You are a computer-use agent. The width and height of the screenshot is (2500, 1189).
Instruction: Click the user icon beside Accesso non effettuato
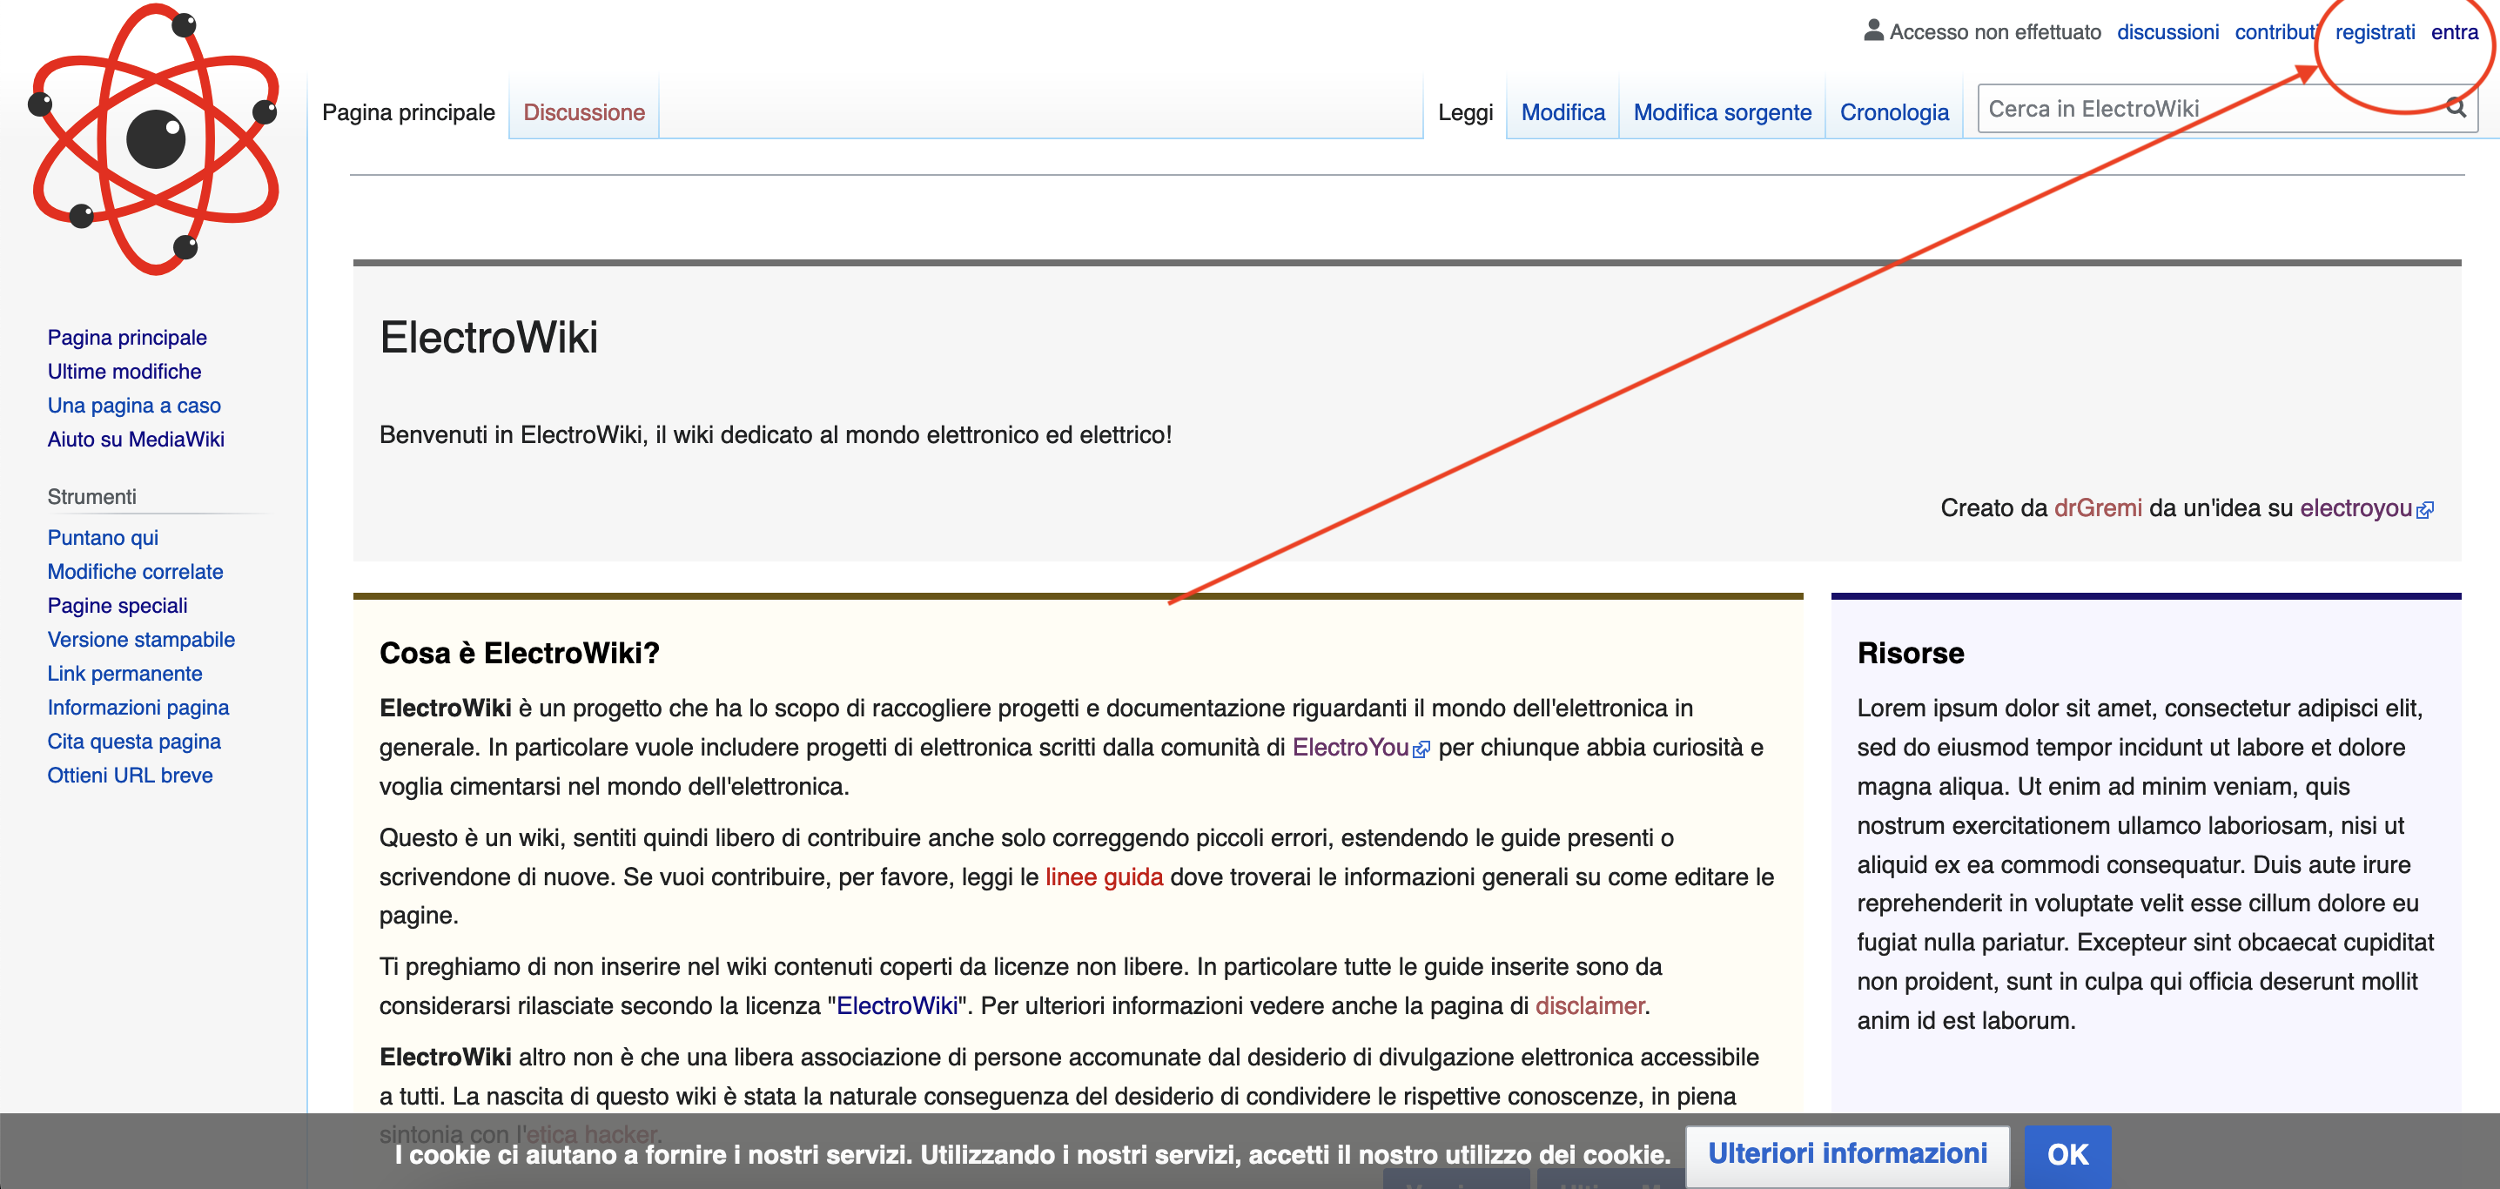(x=1873, y=30)
